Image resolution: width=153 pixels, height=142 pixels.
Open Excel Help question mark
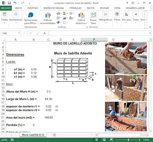pos(127,3)
